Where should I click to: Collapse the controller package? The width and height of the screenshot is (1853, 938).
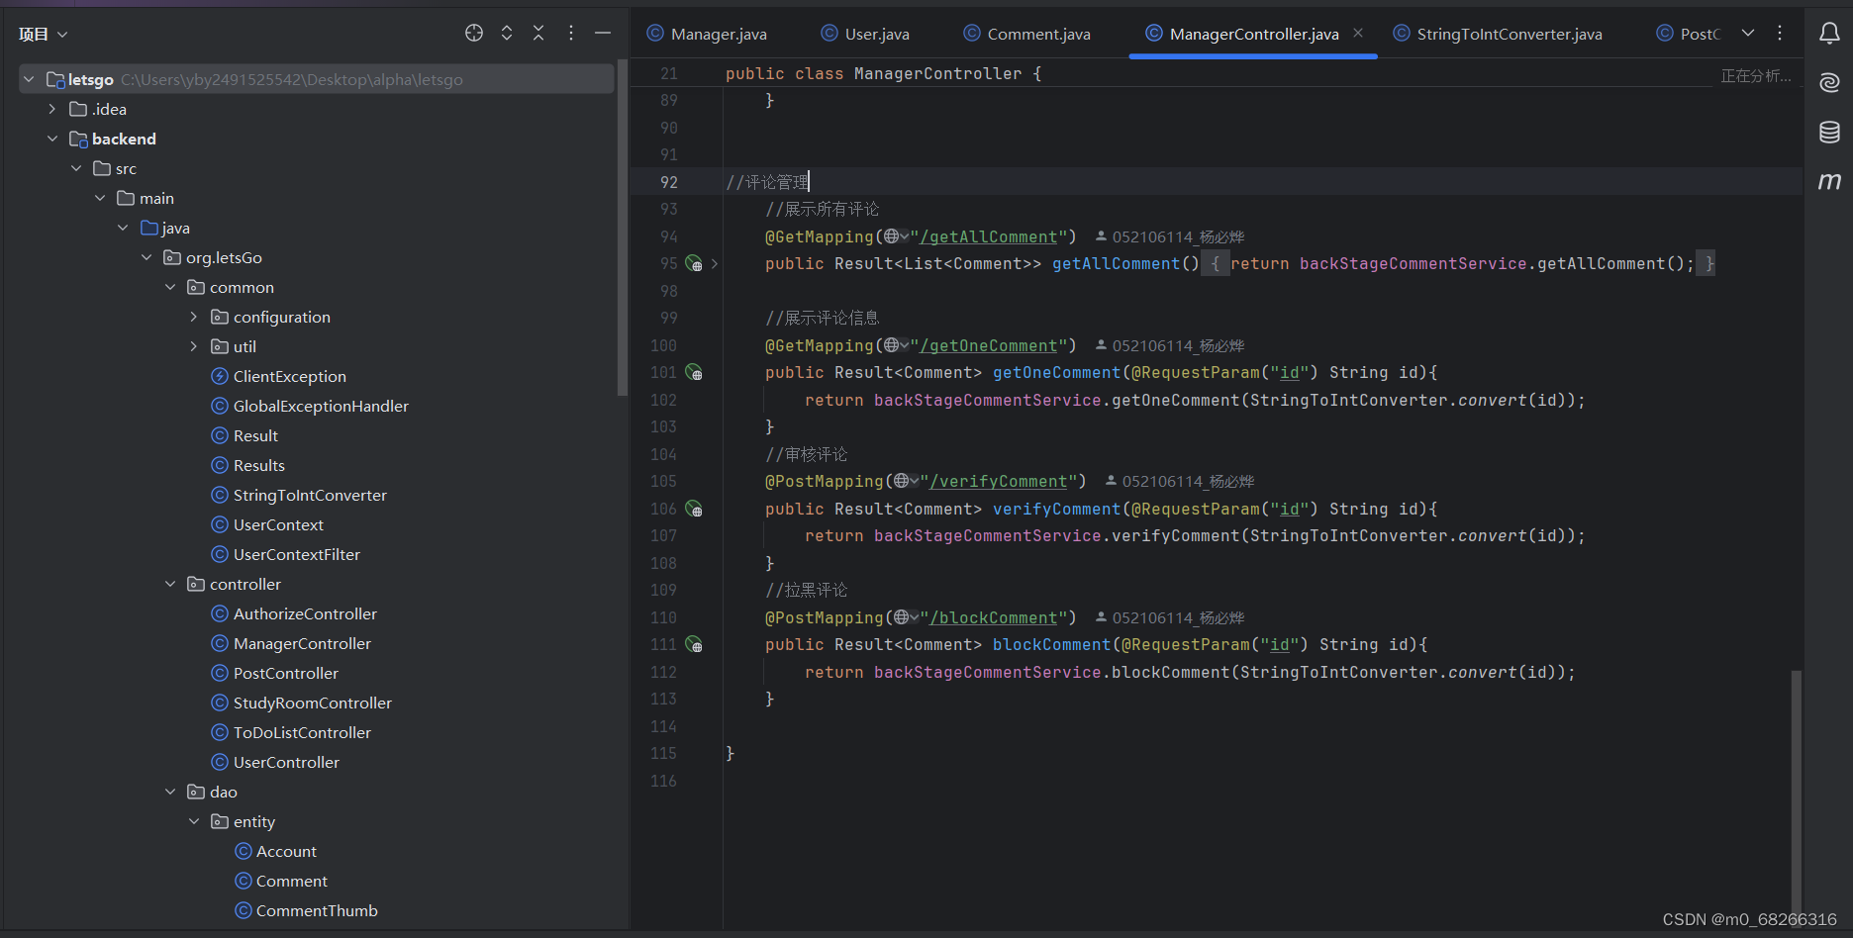[x=170, y=584]
